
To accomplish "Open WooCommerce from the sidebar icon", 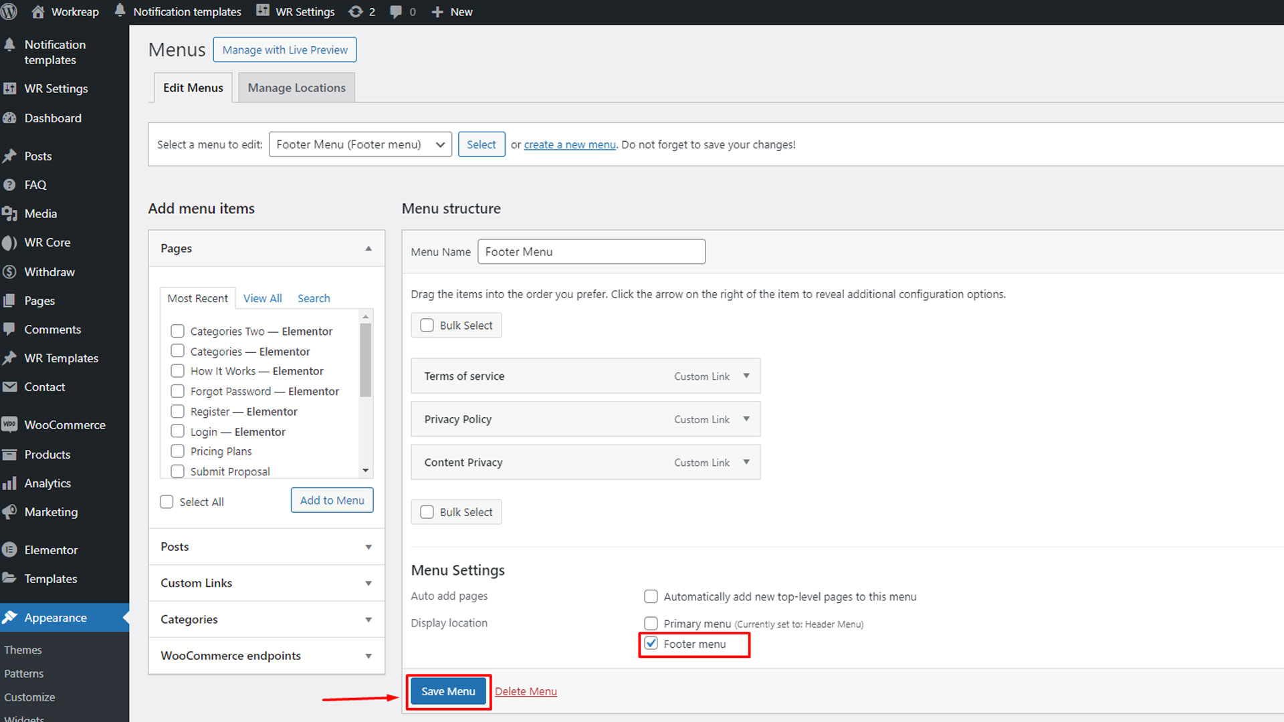I will 9,425.
